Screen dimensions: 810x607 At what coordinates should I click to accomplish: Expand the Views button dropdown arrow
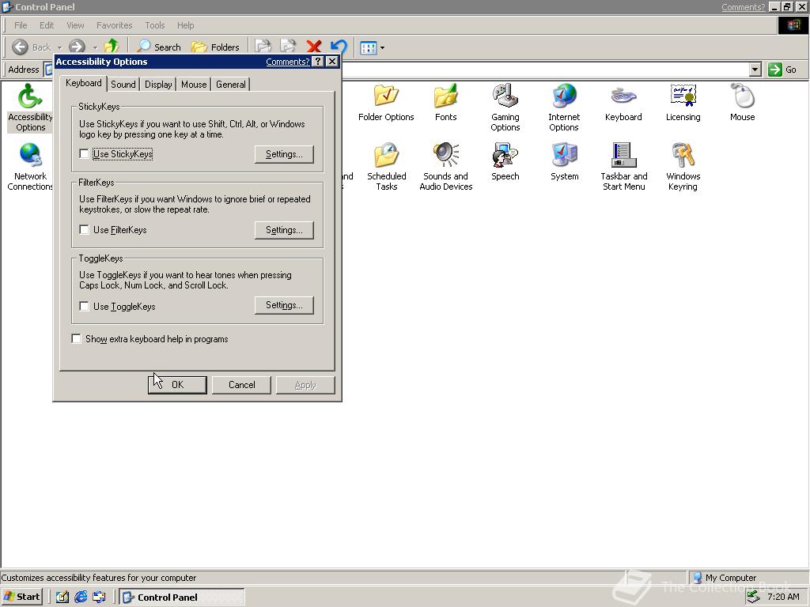click(x=382, y=47)
